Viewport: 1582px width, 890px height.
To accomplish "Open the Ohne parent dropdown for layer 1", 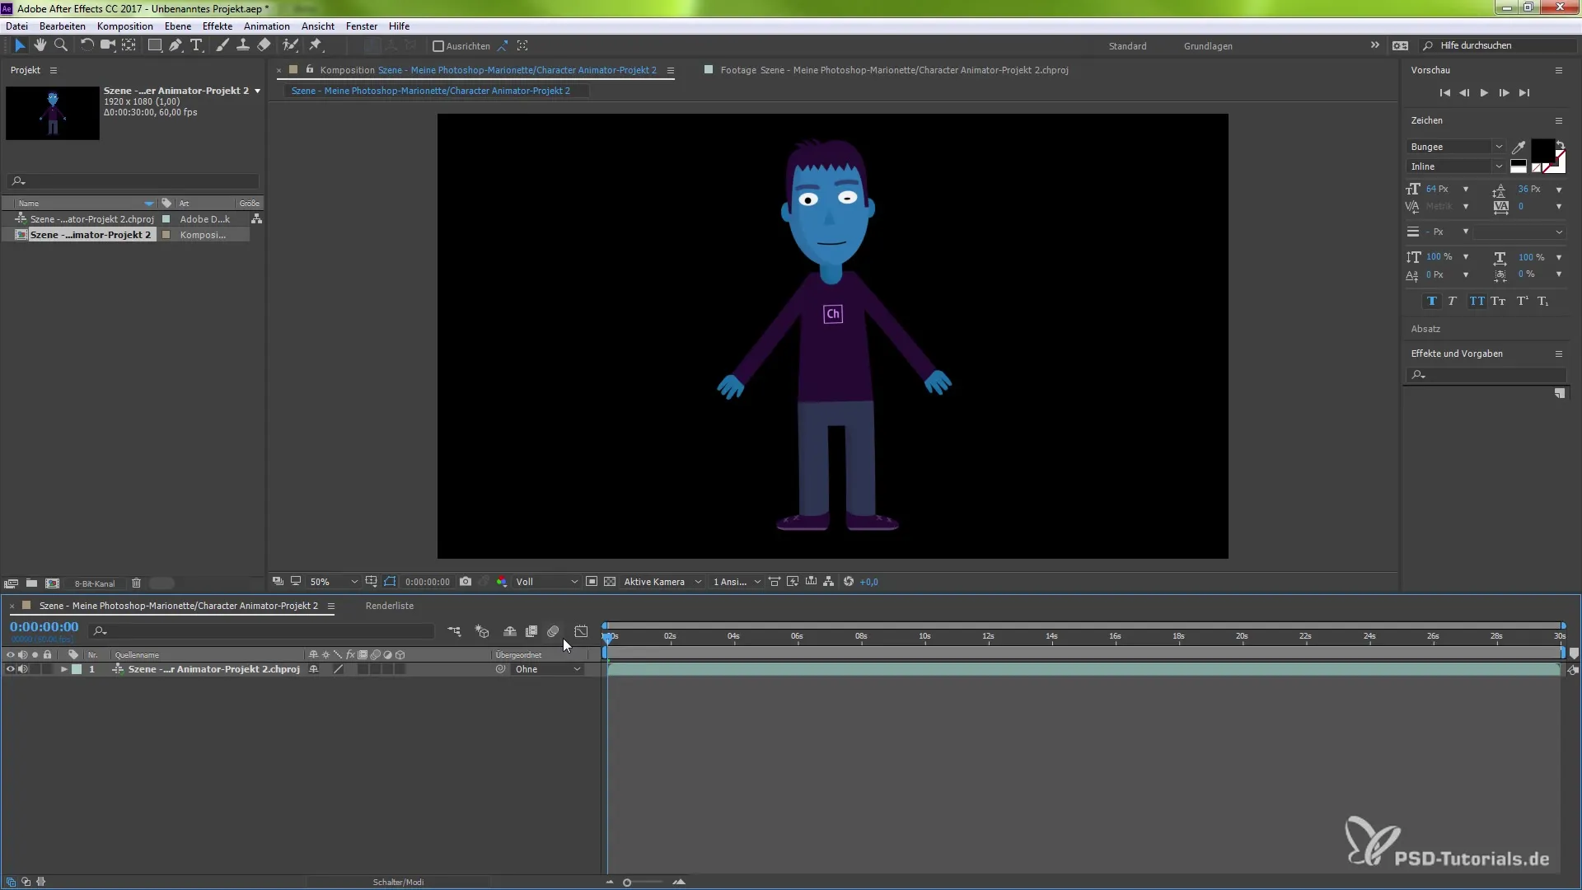I will pos(548,670).
